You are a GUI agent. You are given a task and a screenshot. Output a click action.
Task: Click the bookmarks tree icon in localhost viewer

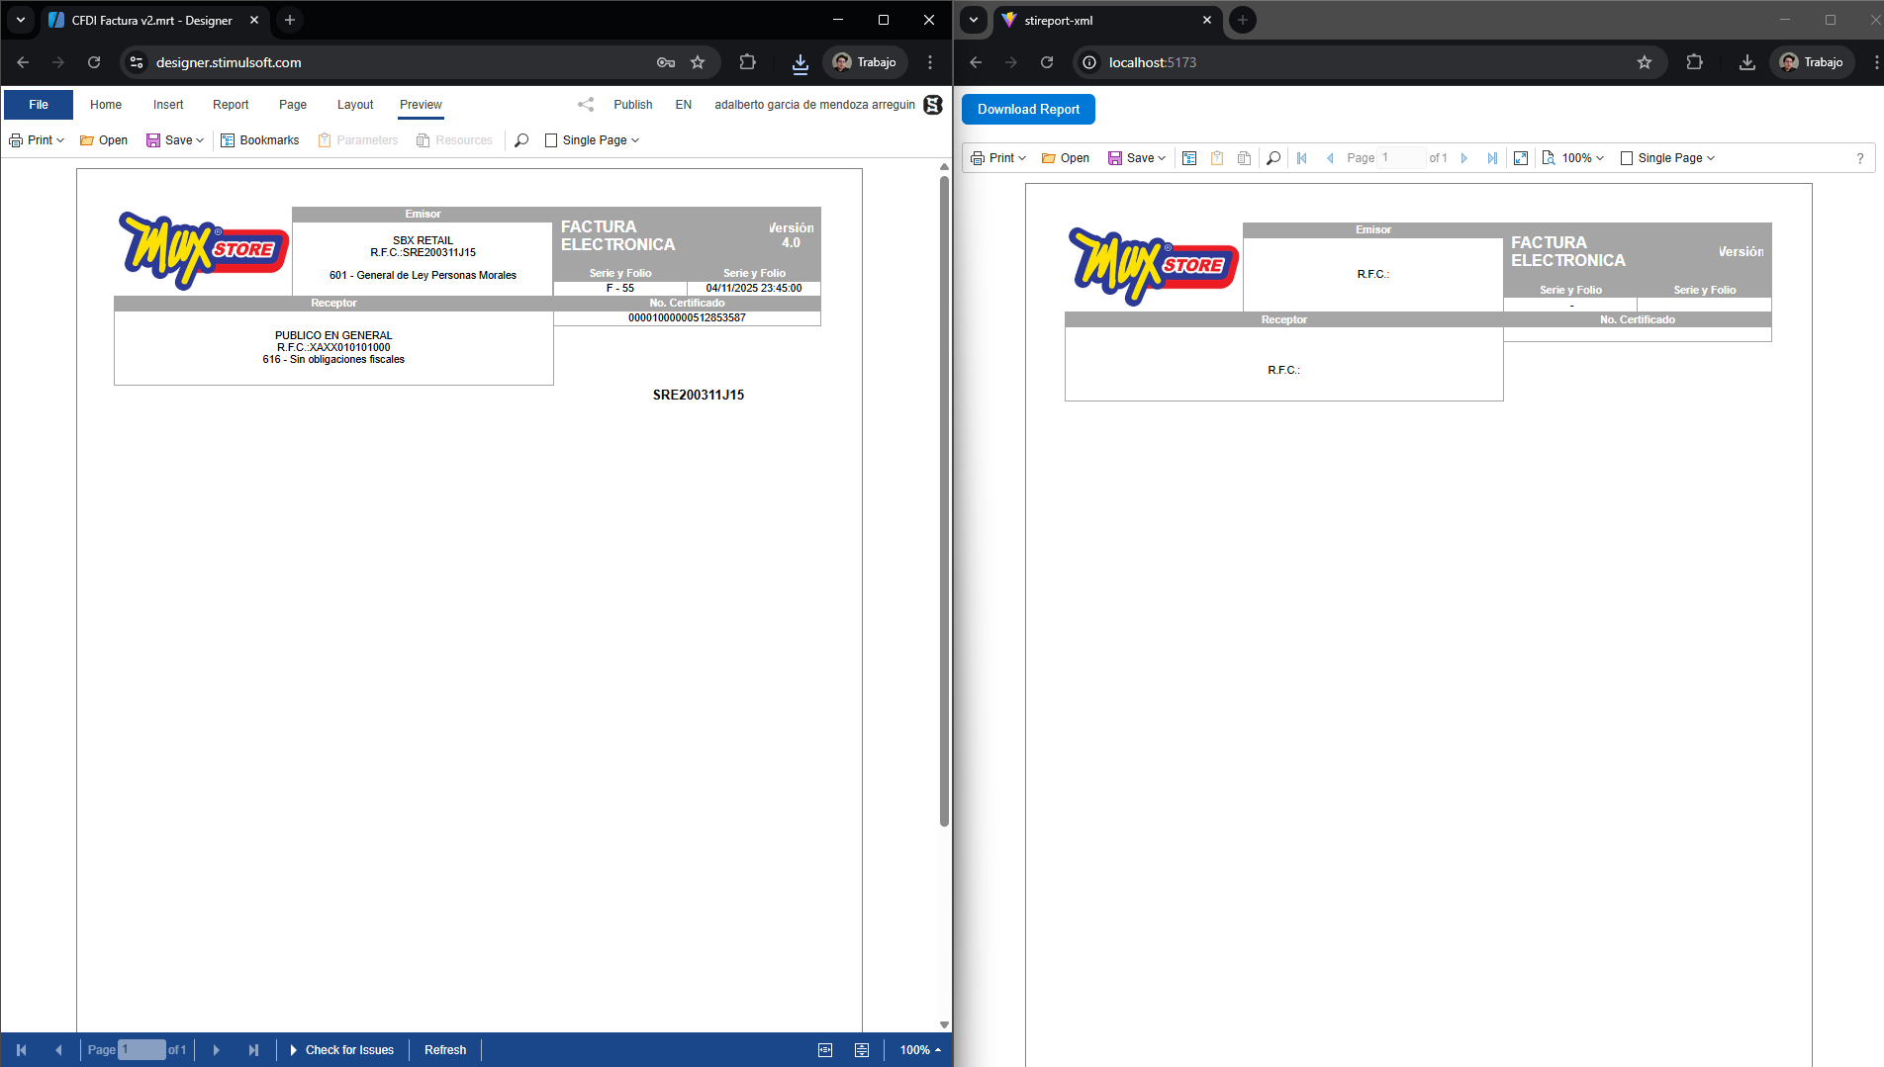pos(1189,158)
